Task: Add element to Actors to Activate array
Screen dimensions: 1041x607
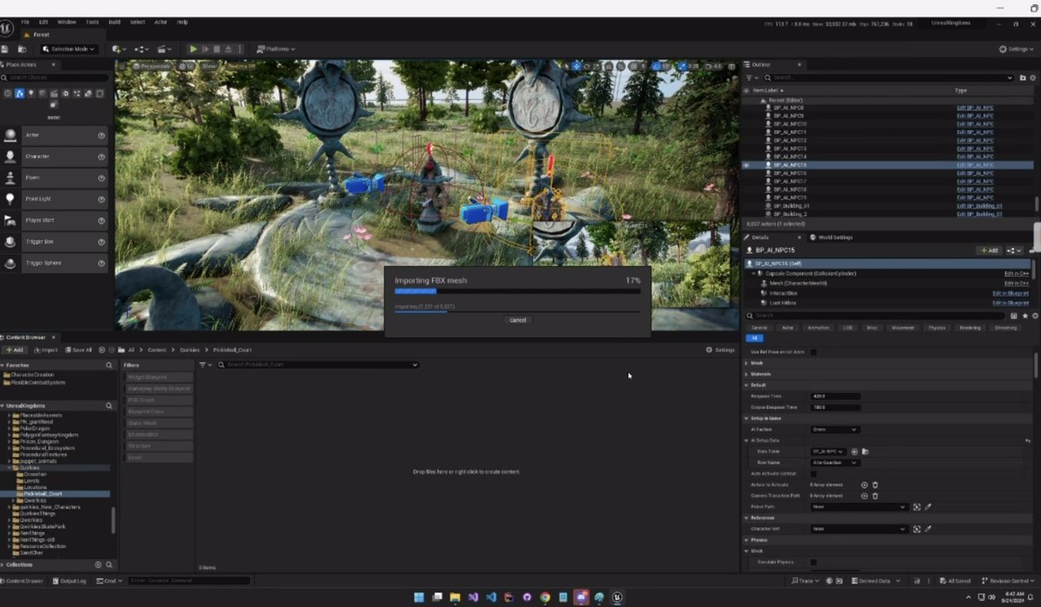Action: (x=864, y=485)
